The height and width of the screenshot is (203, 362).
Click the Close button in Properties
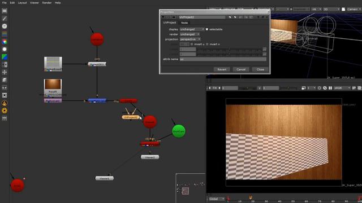tap(260, 69)
